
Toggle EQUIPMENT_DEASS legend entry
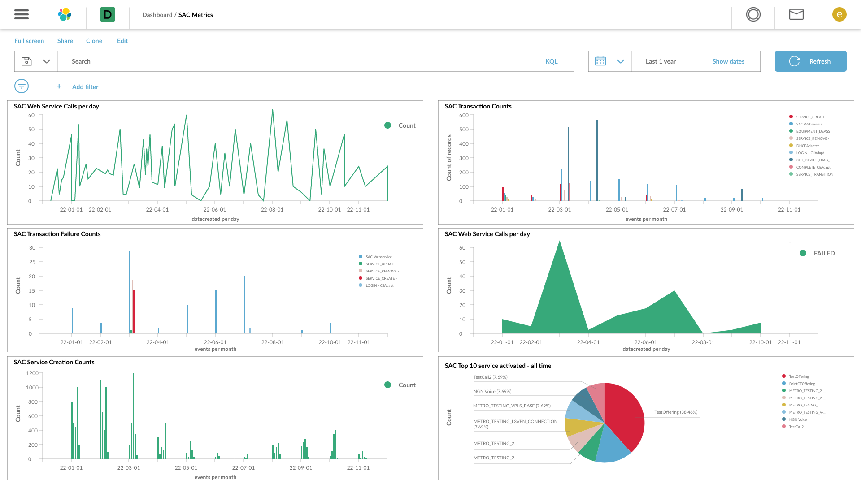[x=809, y=131]
